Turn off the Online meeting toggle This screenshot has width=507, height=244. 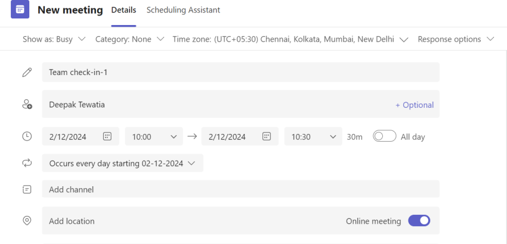point(419,221)
